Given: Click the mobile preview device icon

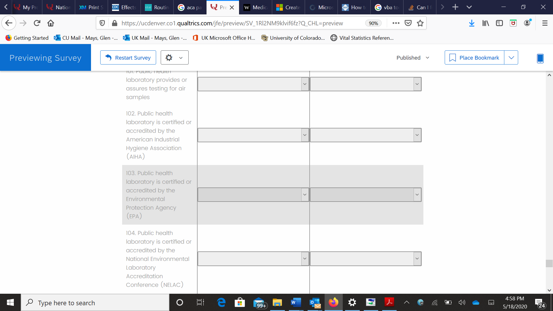Looking at the screenshot, I should [540, 58].
